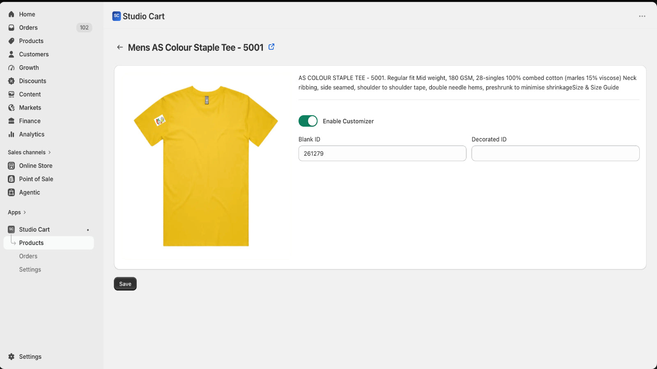
Task: Open Studio Cart Settings sub-item
Action: 30,269
